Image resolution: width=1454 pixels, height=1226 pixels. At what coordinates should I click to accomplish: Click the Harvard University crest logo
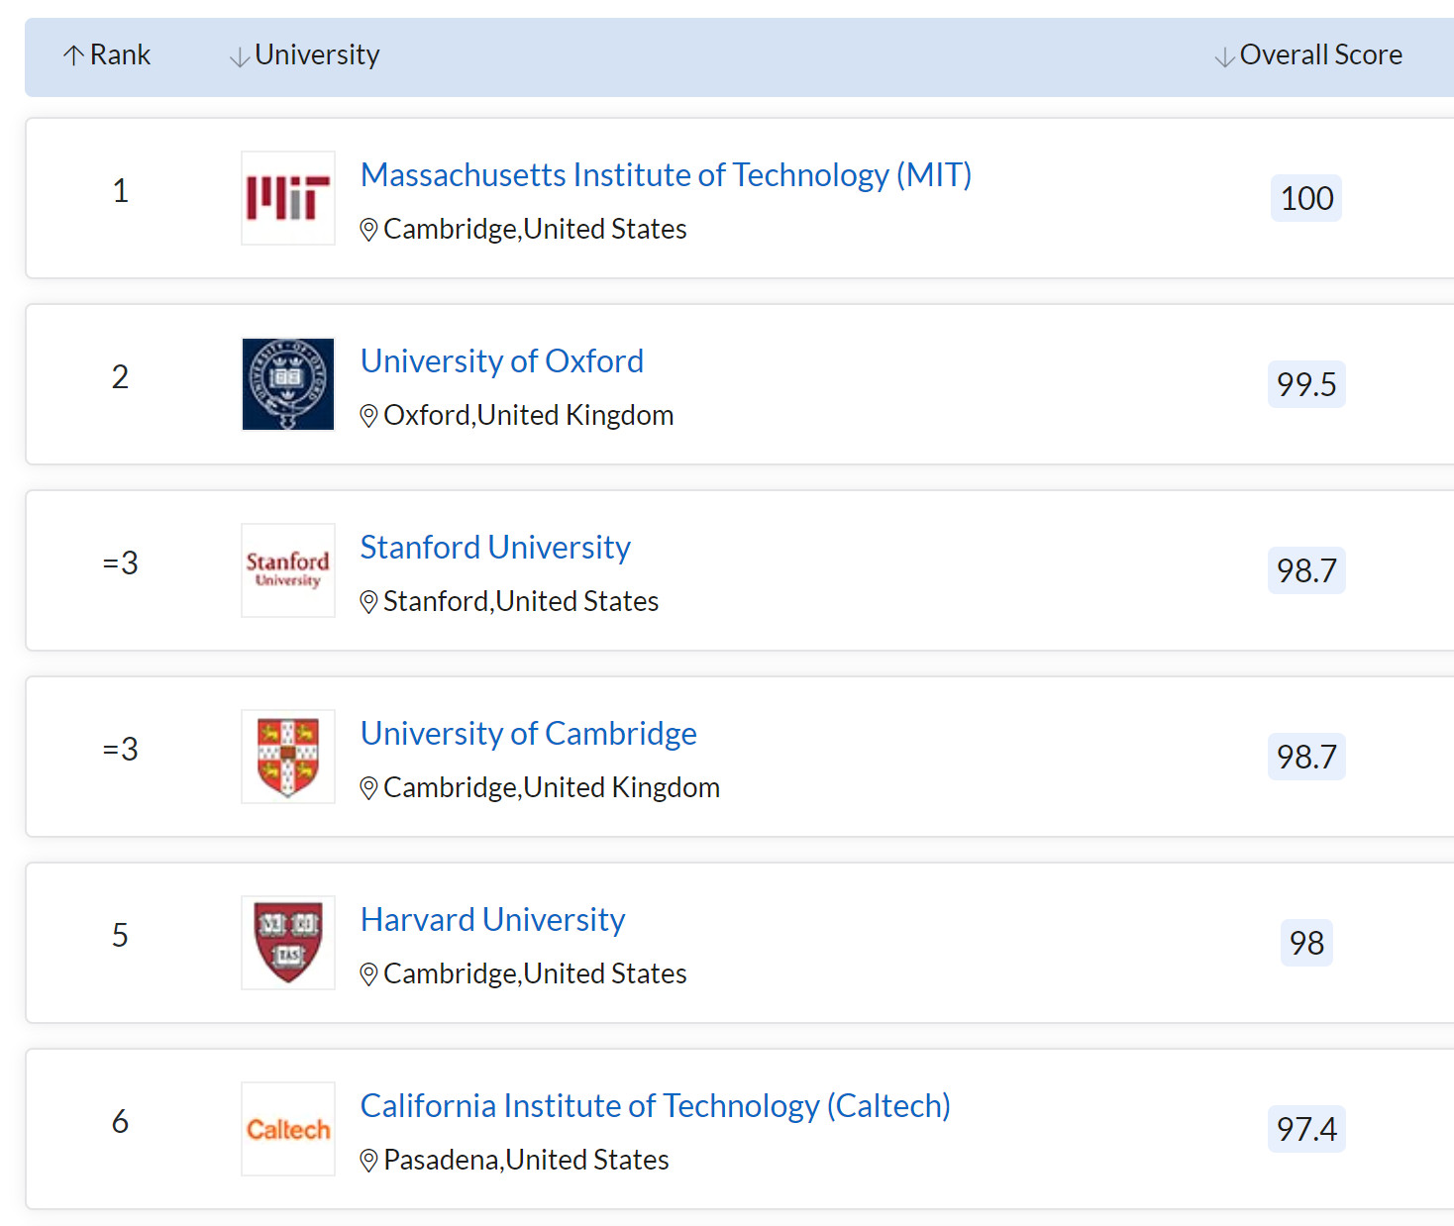(x=288, y=943)
